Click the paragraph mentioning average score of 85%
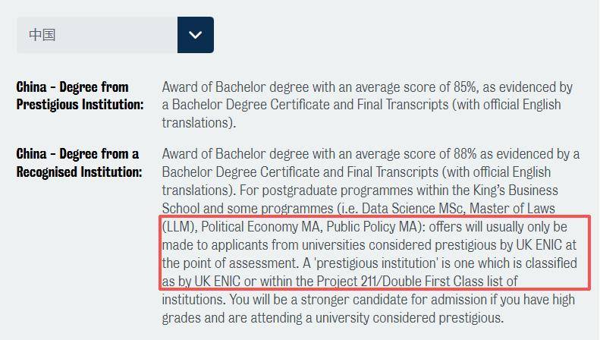The image size is (600, 340). click(x=367, y=105)
